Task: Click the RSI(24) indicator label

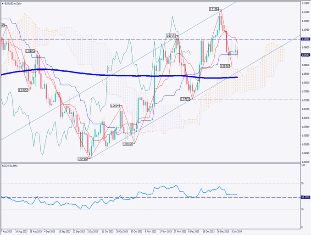Action: pos(12,166)
